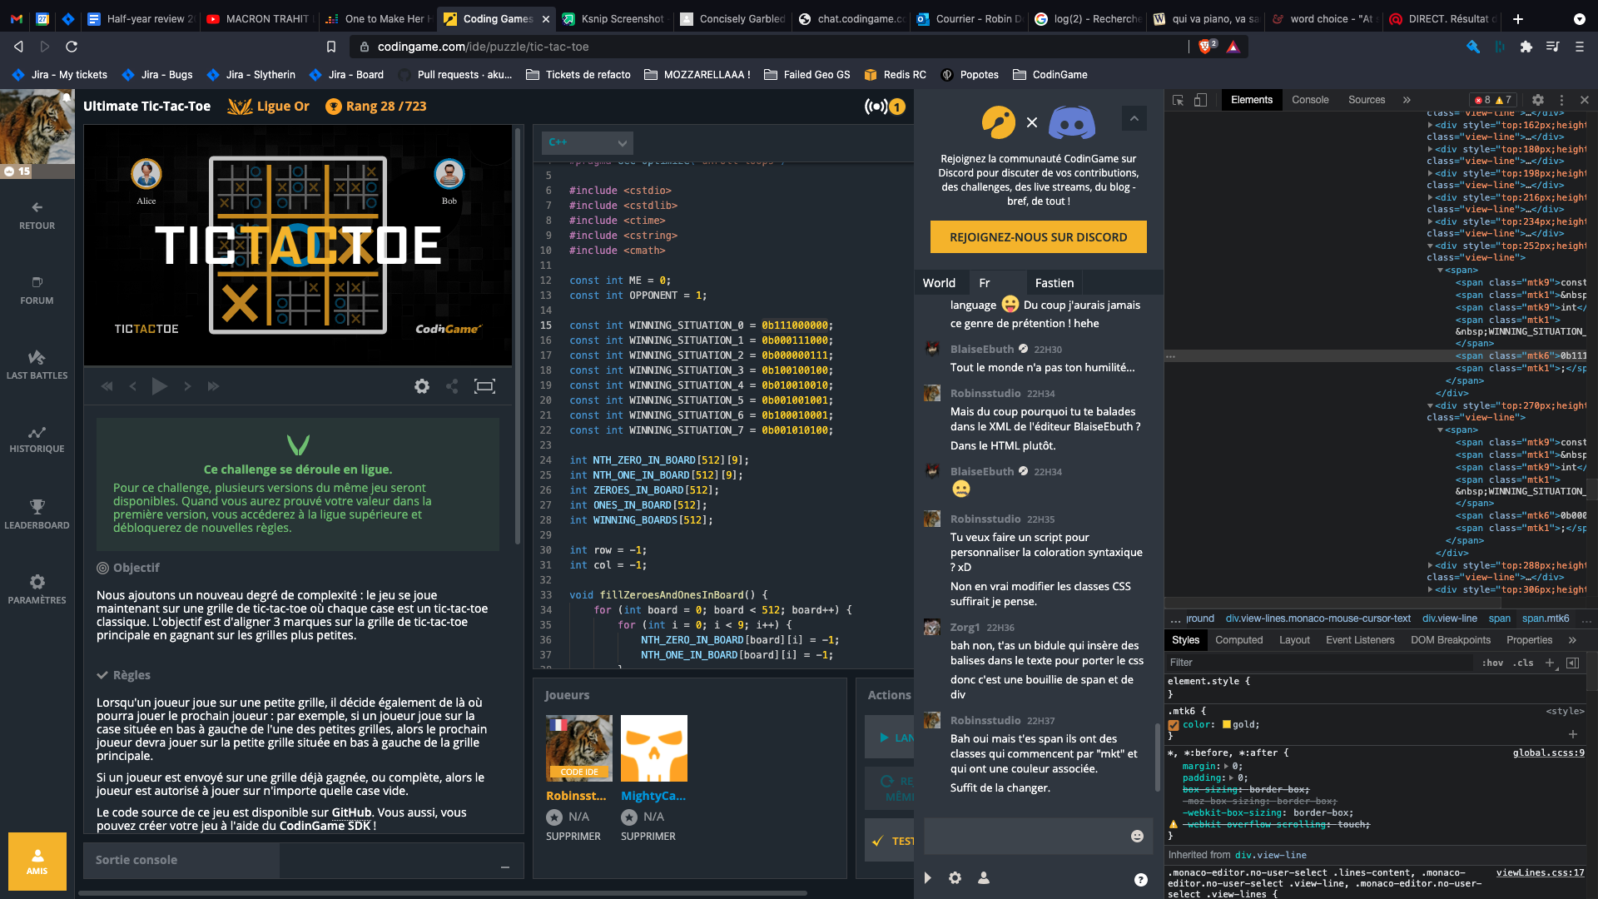Screen dimensions: 1598x899
Task: Open the Computed styles tab
Action: pyautogui.click(x=1238, y=640)
